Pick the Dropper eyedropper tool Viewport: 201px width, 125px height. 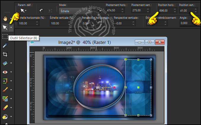point(5,45)
